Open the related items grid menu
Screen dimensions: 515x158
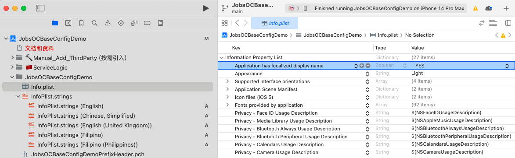tap(225, 23)
